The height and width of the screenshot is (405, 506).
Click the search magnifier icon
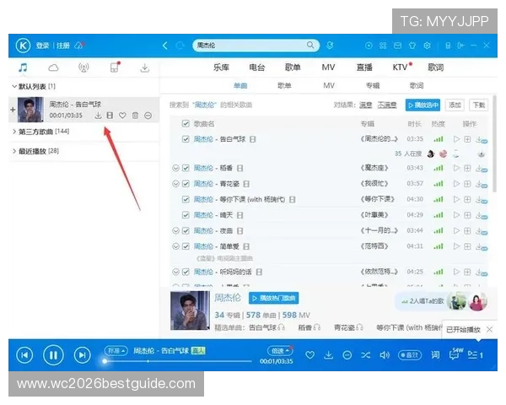[310, 46]
